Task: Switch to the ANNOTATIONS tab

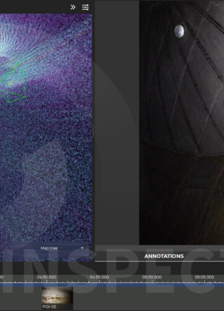Action: [x=164, y=256]
